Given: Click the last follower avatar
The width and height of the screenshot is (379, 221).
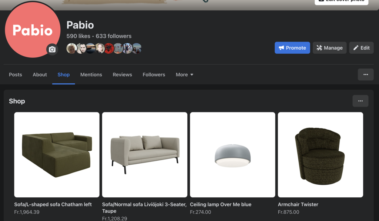Looking at the screenshot, I should (x=137, y=48).
